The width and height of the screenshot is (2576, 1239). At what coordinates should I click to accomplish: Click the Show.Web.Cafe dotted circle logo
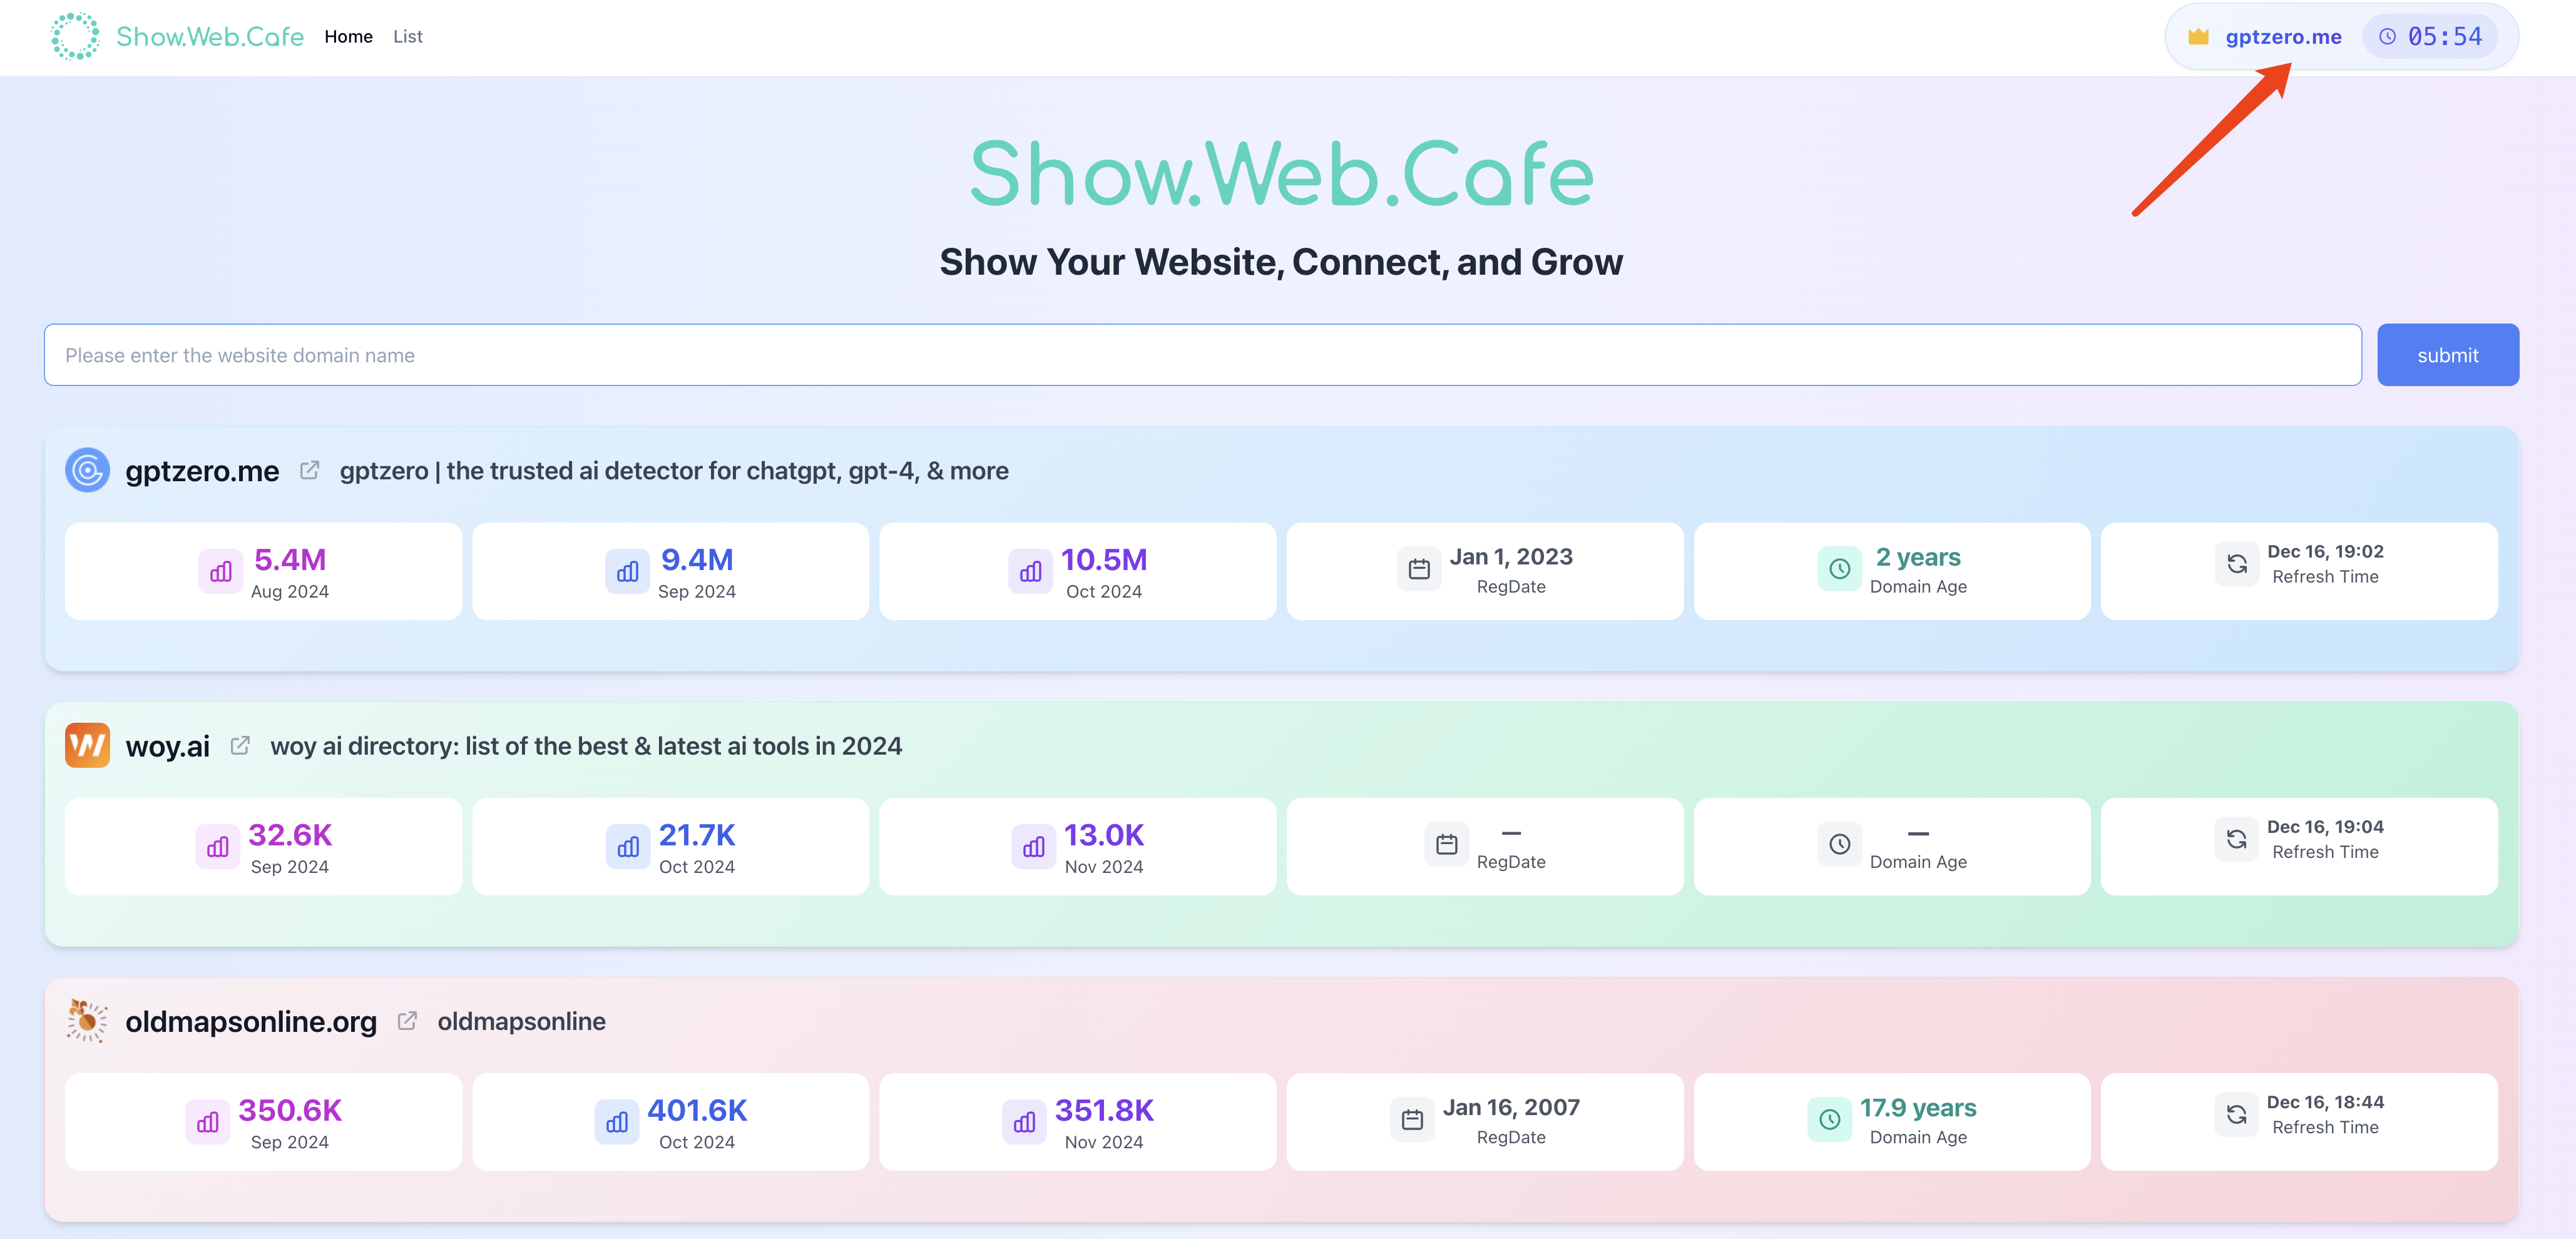(75, 36)
